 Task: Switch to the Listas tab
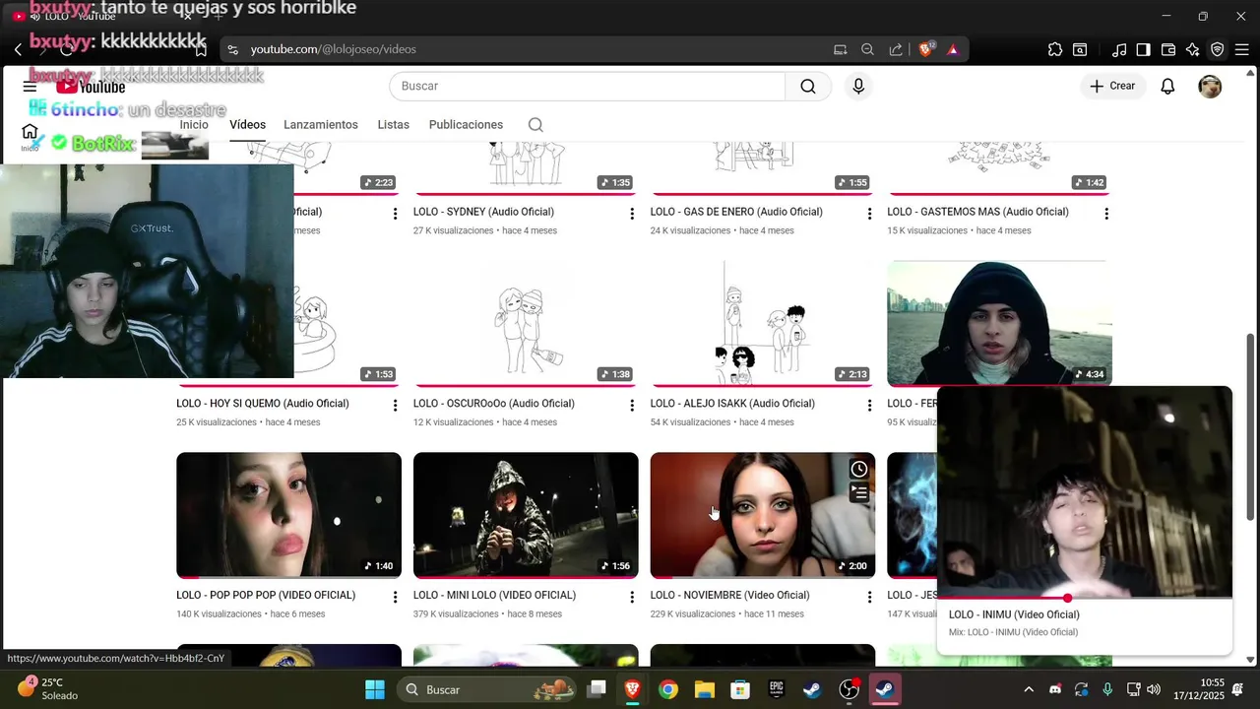tap(394, 125)
